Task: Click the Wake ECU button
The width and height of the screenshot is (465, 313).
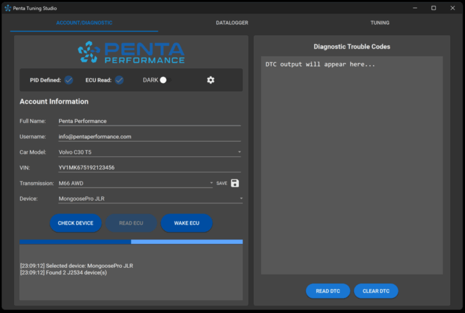Action: (187, 223)
